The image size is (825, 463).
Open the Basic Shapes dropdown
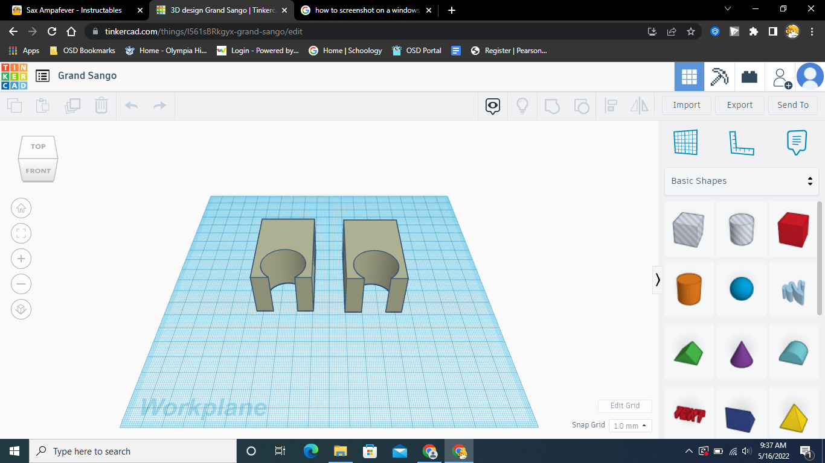click(x=742, y=181)
